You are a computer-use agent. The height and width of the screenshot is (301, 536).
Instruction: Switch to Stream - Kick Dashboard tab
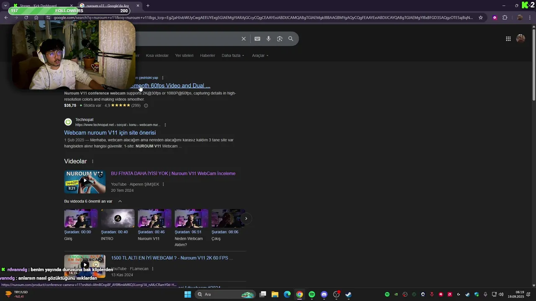(42, 6)
